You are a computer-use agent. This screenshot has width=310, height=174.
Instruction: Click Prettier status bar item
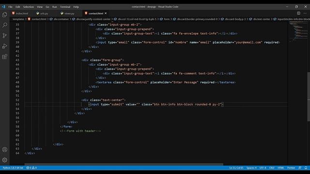click(291, 168)
